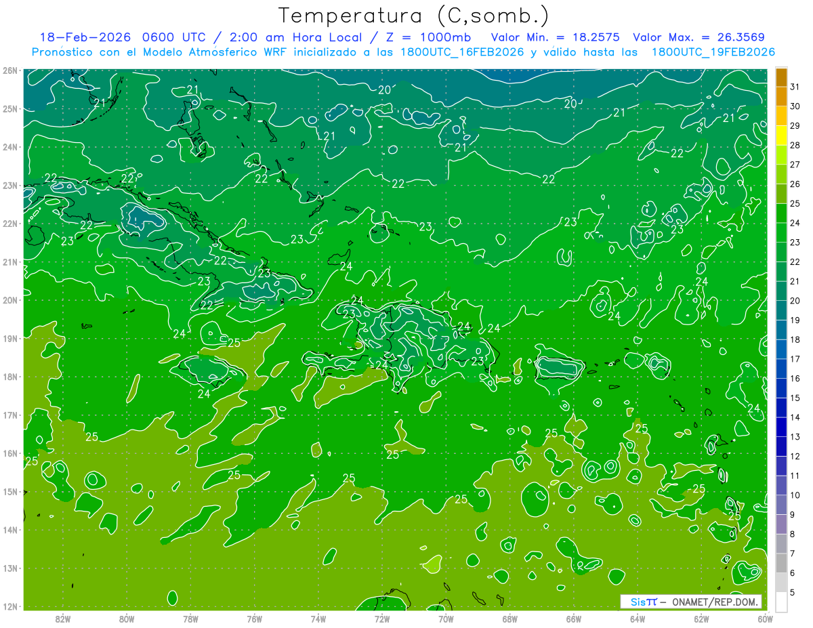
Task: Click the 18N latitude axis label
Action: [9, 377]
